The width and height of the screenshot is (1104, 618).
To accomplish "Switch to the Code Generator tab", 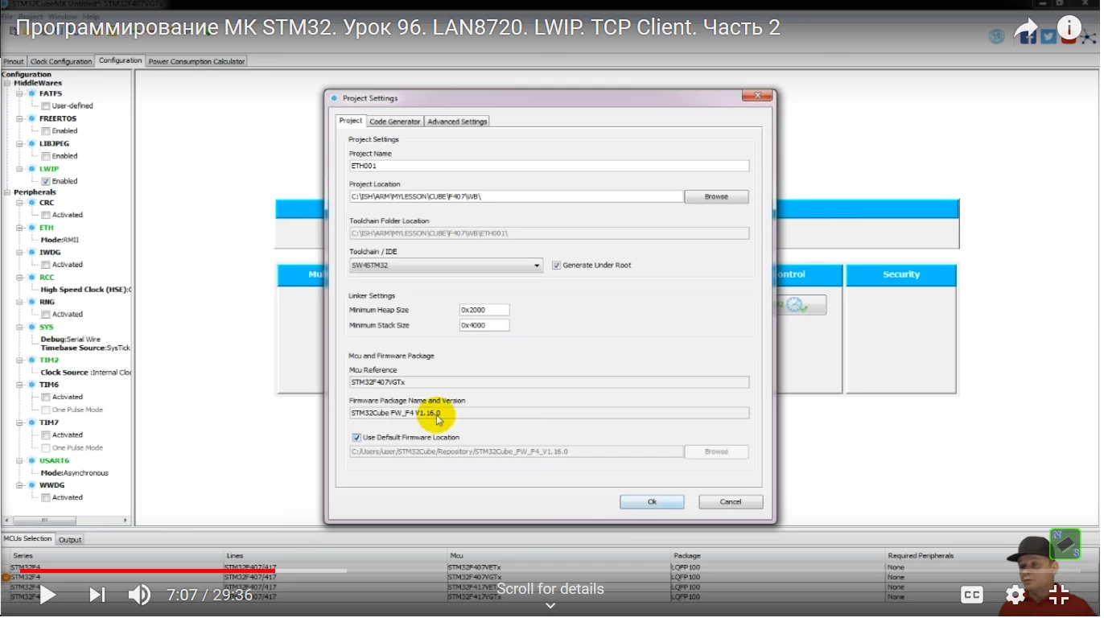I will coord(394,122).
